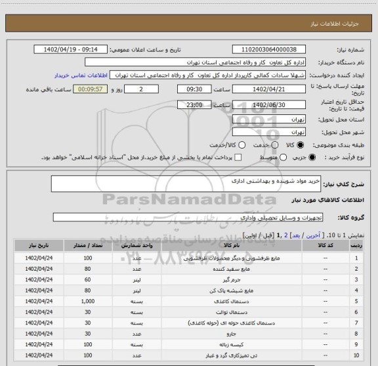This screenshot has width=378, height=366.
Task: Click the آخرین pagination link
Action: (313, 235)
